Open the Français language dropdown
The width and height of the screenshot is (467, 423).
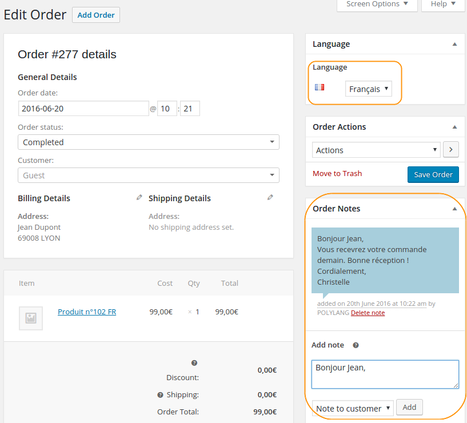tap(369, 89)
